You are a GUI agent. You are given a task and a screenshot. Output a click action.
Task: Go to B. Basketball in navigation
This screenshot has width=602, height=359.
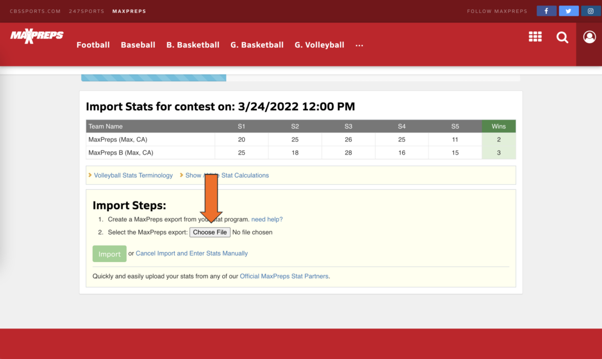click(x=193, y=45)
